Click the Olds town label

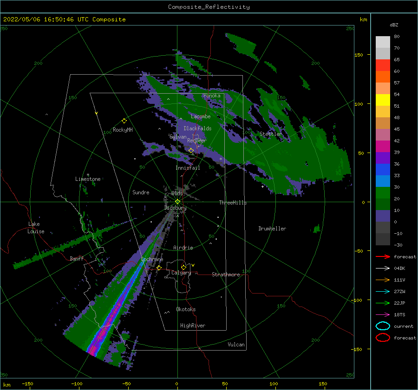pos(177,193)
